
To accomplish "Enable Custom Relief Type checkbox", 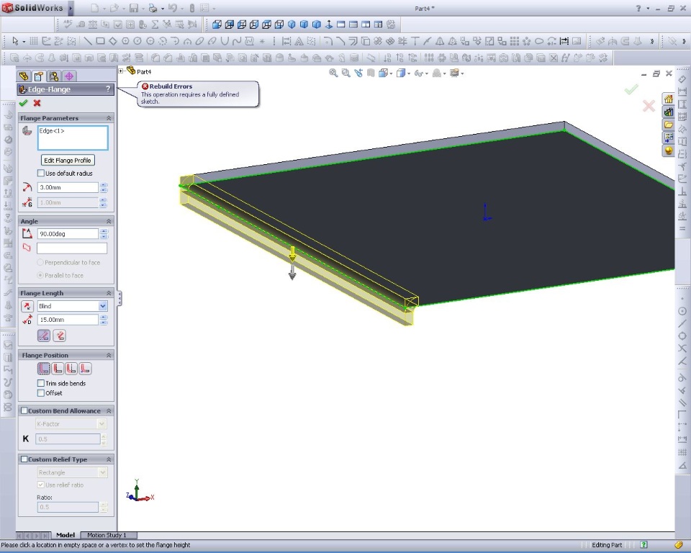I will pyautogui.click(x=24, y=459).
